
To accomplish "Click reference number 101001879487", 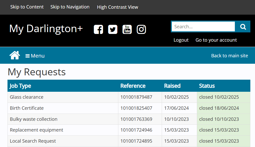I will pos(136,97).
